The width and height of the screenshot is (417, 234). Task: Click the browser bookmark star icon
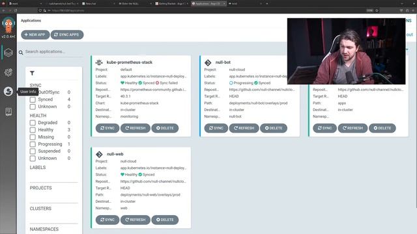point(377,10)
